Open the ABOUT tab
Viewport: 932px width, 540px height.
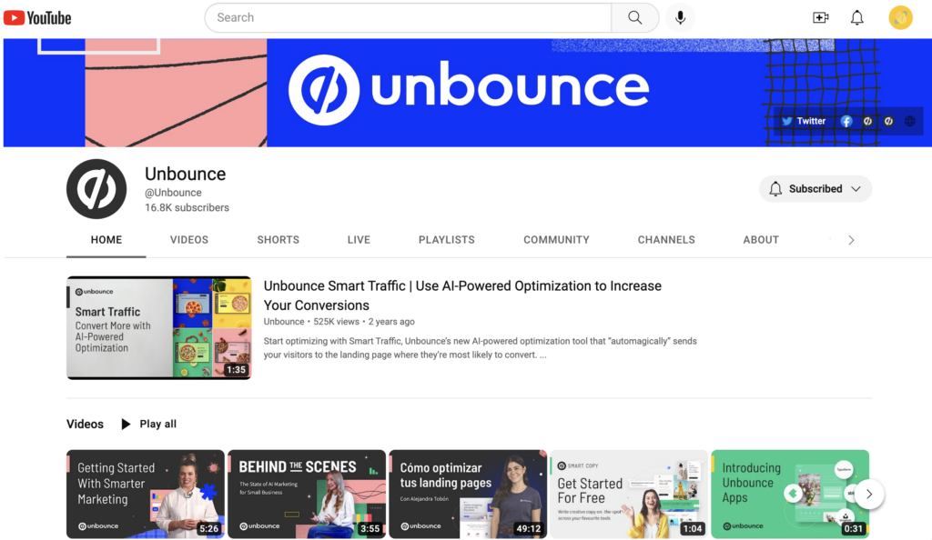point(761,240)
